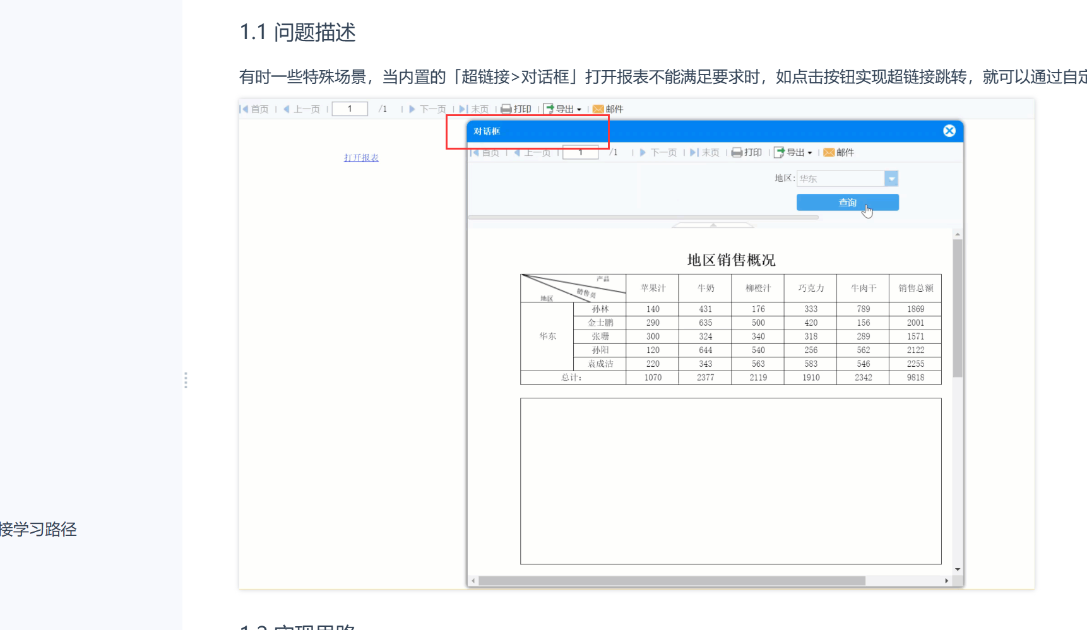Click the cell with value 2122
This screenshot has width=1087, height=630.
[x=916, y=350]
